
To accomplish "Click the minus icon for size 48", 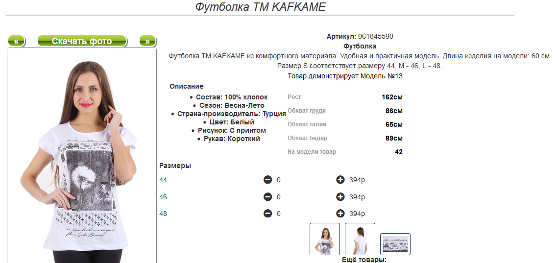I will click(x=268, y=214).
